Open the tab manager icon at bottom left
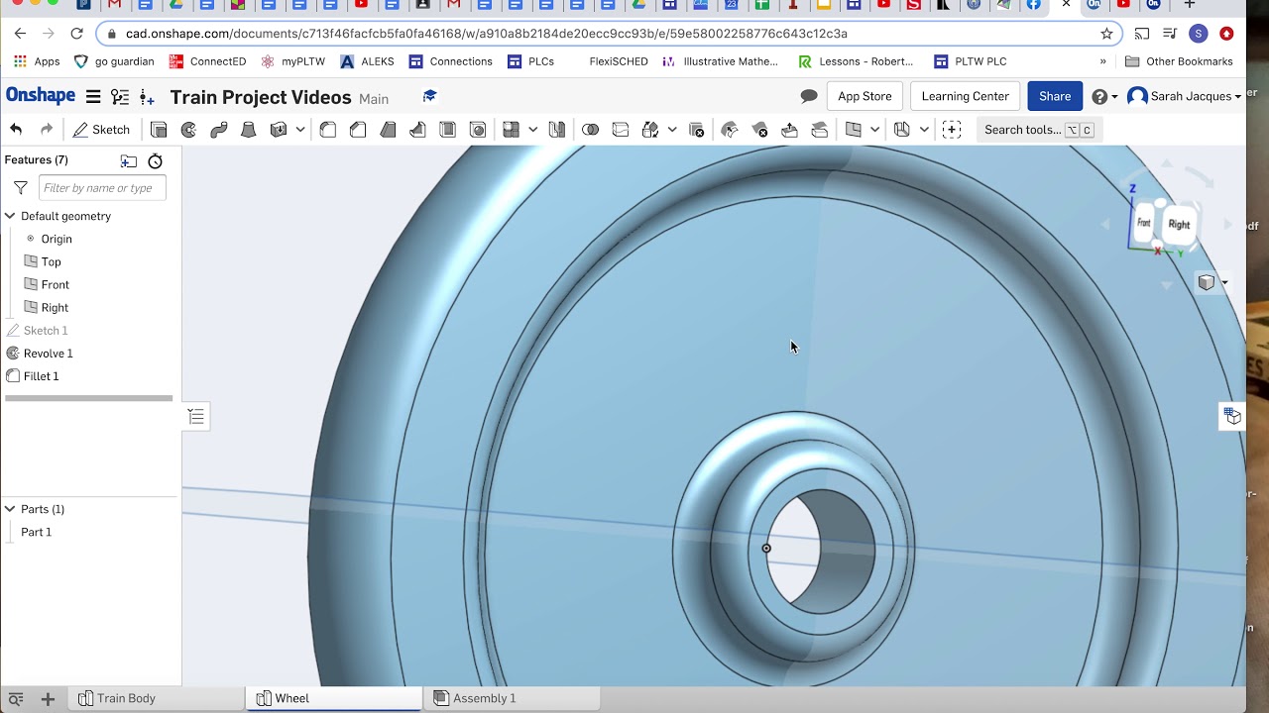Screen dimensions: 1269x713 [x=16, y=699]
